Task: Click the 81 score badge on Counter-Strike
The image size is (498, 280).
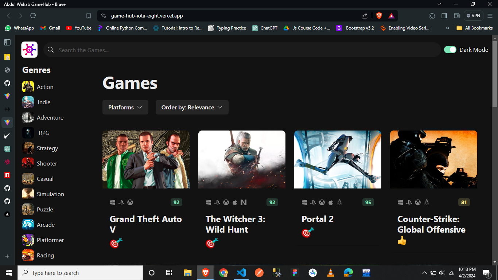Action: coord(464,202)
